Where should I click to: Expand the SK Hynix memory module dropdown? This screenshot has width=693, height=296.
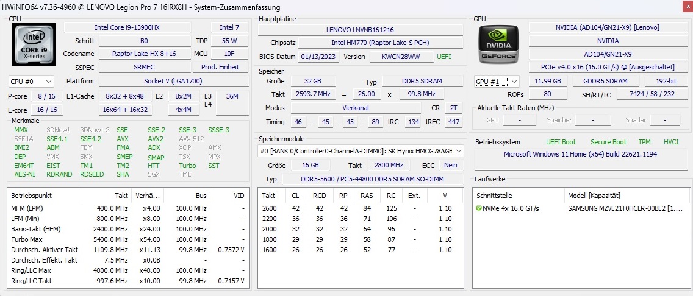360,150
